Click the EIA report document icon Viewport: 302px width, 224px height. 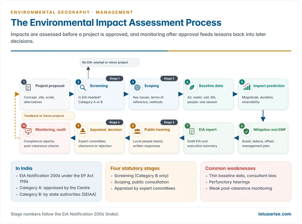click(192, 131)
